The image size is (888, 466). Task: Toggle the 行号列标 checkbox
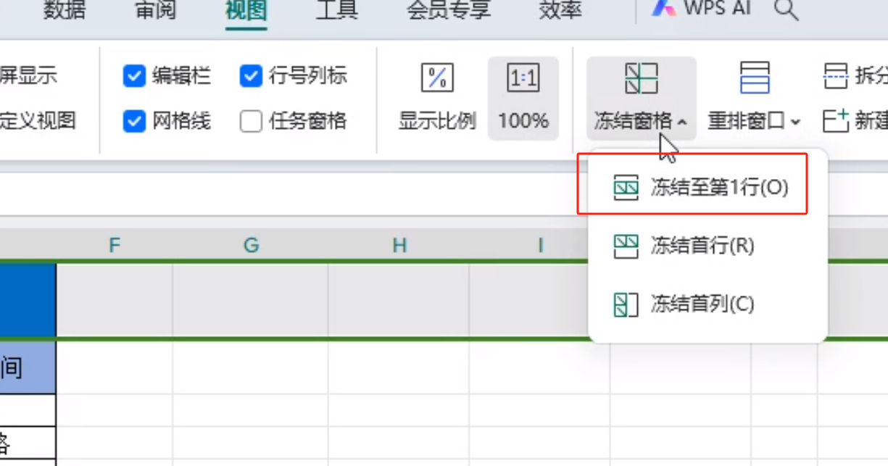[251, 75]
